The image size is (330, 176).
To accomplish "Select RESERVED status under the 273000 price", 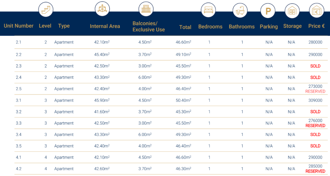I will pyautogui.click(x=315, y=91).
